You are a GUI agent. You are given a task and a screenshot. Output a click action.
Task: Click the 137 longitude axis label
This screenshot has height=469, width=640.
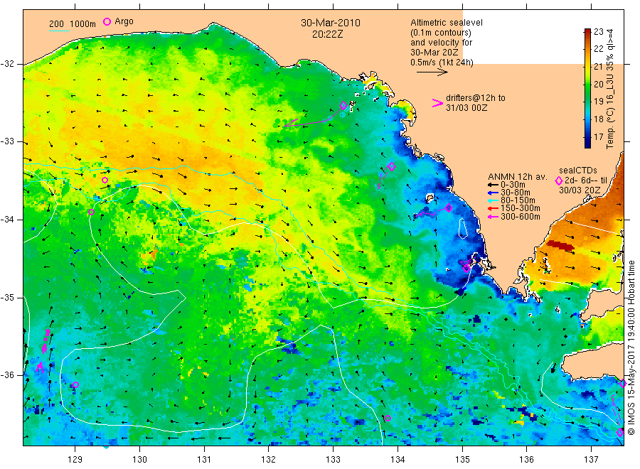click(x=591, y=460)
